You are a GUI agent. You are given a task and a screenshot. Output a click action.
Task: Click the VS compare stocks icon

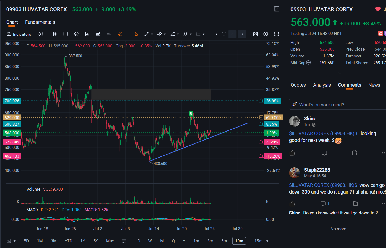pyautogui.click(x=87, y=34)
